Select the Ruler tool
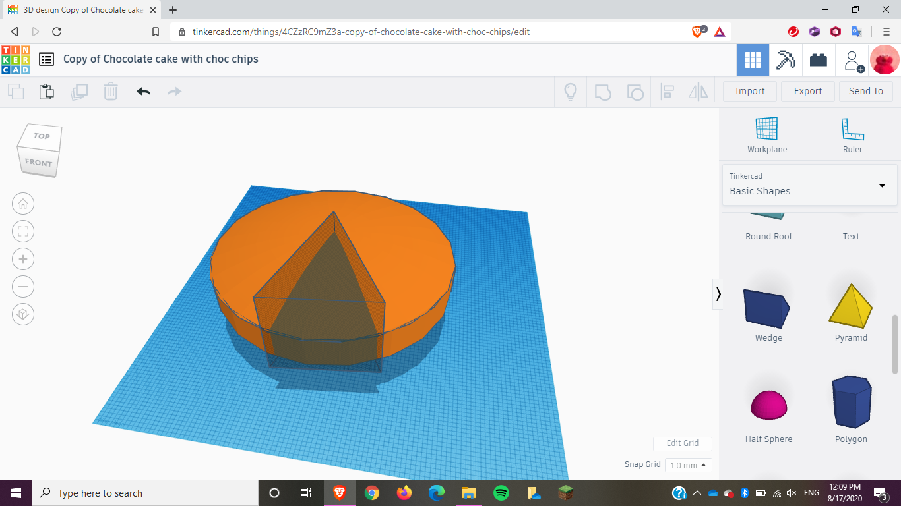The width and height of the screenshot is (901, 506). pos(852,135)
